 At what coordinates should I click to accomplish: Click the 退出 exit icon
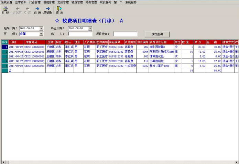point(59,10)
